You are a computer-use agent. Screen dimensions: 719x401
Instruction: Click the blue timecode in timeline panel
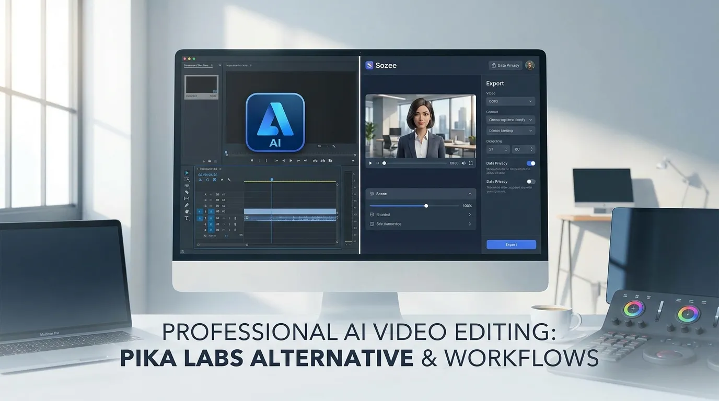click(x=208, y=175)
